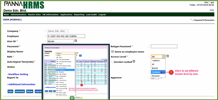Expand the Additional Information section

[21, 84]
